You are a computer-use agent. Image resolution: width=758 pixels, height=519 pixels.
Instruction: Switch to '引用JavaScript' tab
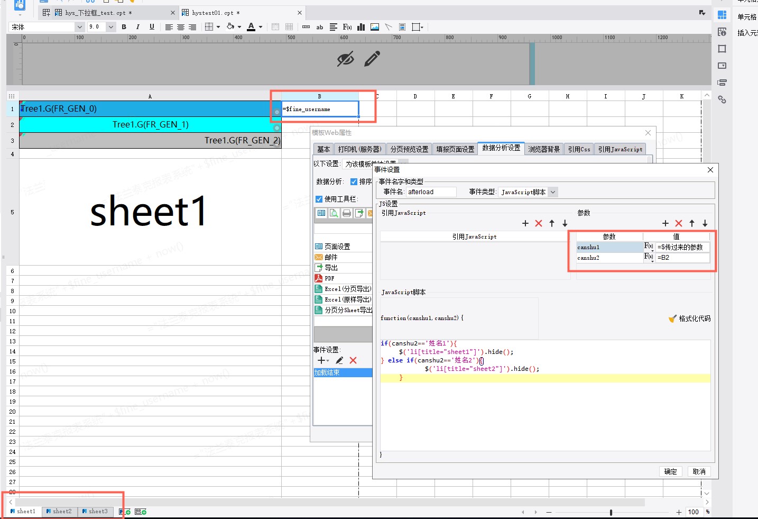point(620,149)
